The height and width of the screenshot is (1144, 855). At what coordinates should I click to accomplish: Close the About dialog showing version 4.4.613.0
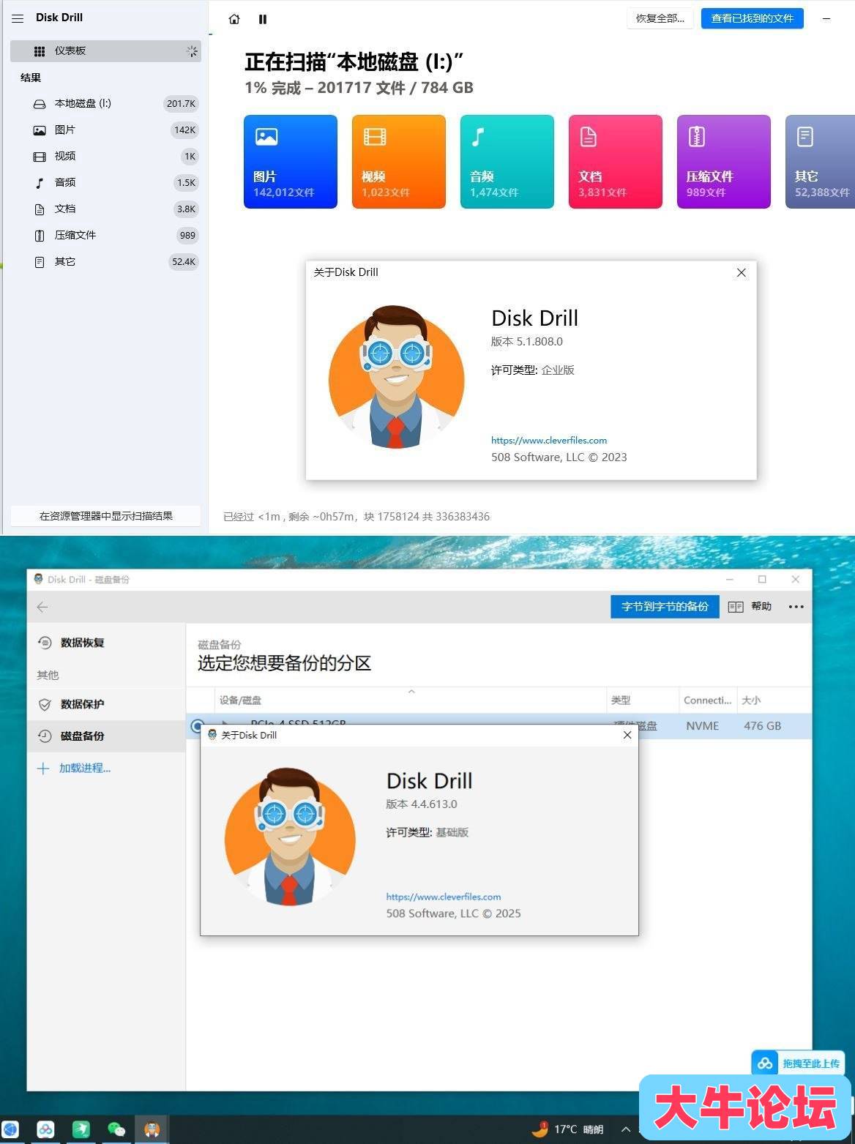[x=627, y=735]
